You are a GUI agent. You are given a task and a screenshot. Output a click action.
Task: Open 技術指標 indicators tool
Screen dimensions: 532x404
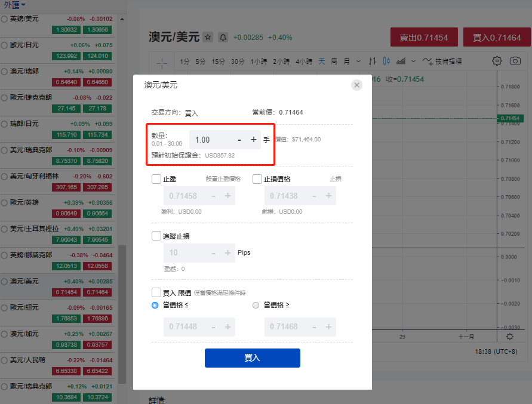[x=442, y=61]
